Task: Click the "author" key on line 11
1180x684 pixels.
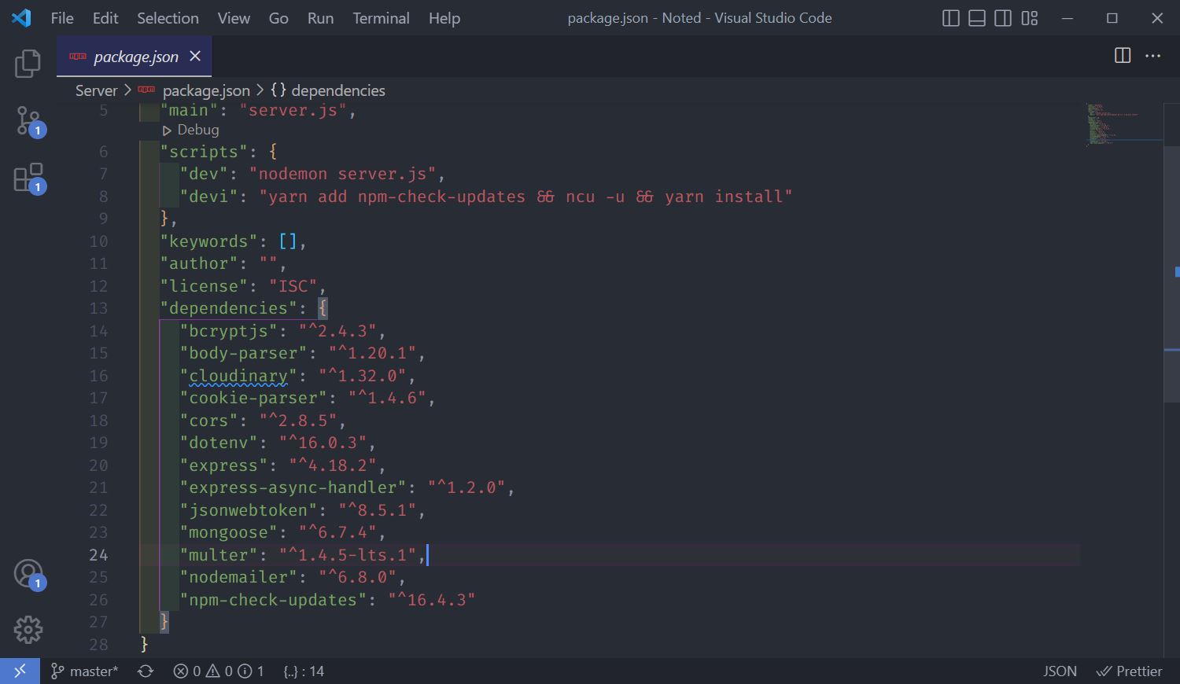Action: [200, 263]
